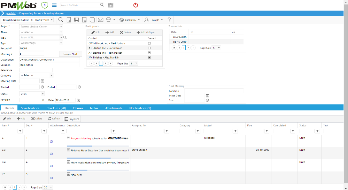Screen dimensions: 348x190
Task: Switch to the Specifications tab
Action: [30, 108]
